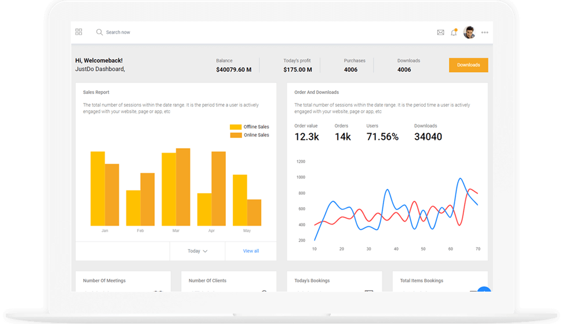Click the Offline Sales yellow color swatch

tap(236, 127)
